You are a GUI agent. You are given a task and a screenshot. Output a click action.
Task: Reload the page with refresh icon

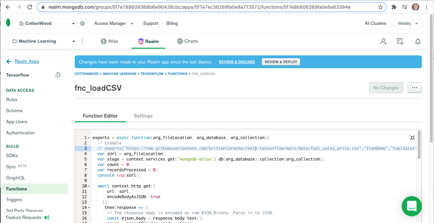[x=30, y=7]
